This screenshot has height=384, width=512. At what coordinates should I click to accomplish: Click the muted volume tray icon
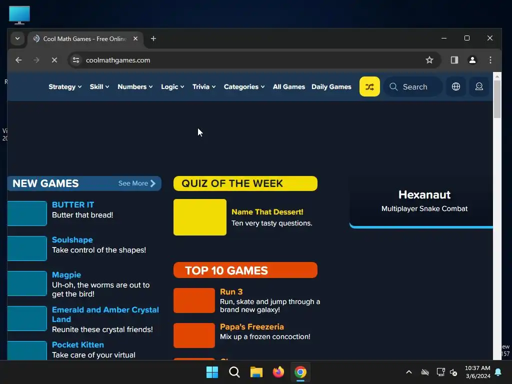pyautogui.click(x=453, y=372)
